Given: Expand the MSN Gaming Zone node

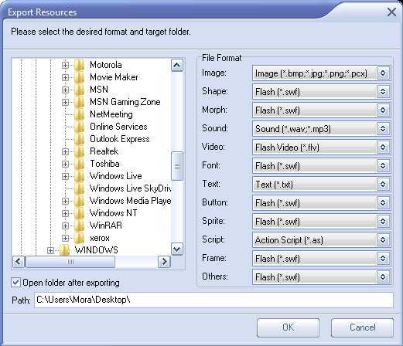Looking at the screenshot, I should 65,102.
